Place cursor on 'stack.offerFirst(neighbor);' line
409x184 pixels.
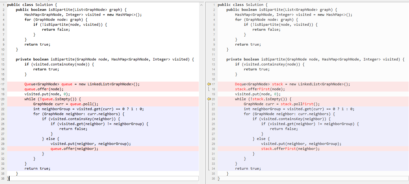pyautogui.click(x=290, y=149)
